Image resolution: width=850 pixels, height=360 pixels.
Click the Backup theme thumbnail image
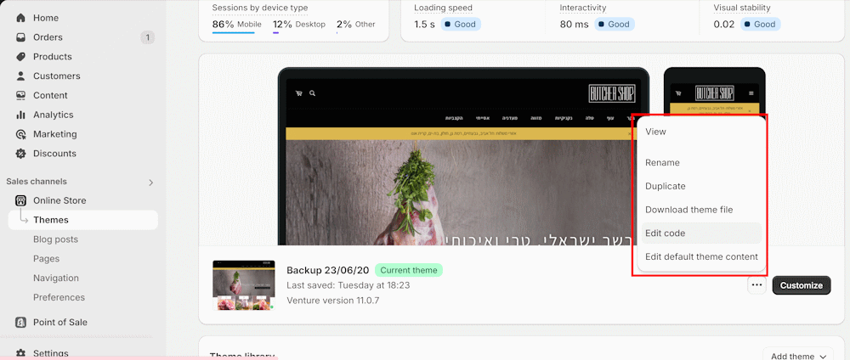click(x=243, y=285)
